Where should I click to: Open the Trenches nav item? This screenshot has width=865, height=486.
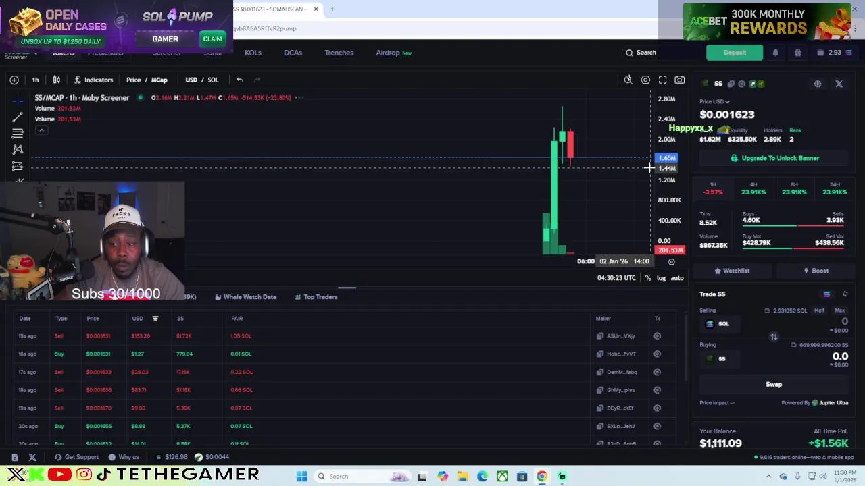pos(339,53)
